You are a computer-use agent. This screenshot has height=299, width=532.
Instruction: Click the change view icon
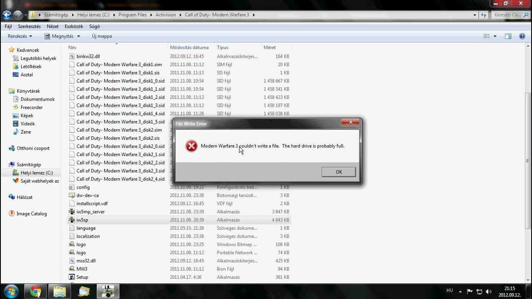coord(487,36)
